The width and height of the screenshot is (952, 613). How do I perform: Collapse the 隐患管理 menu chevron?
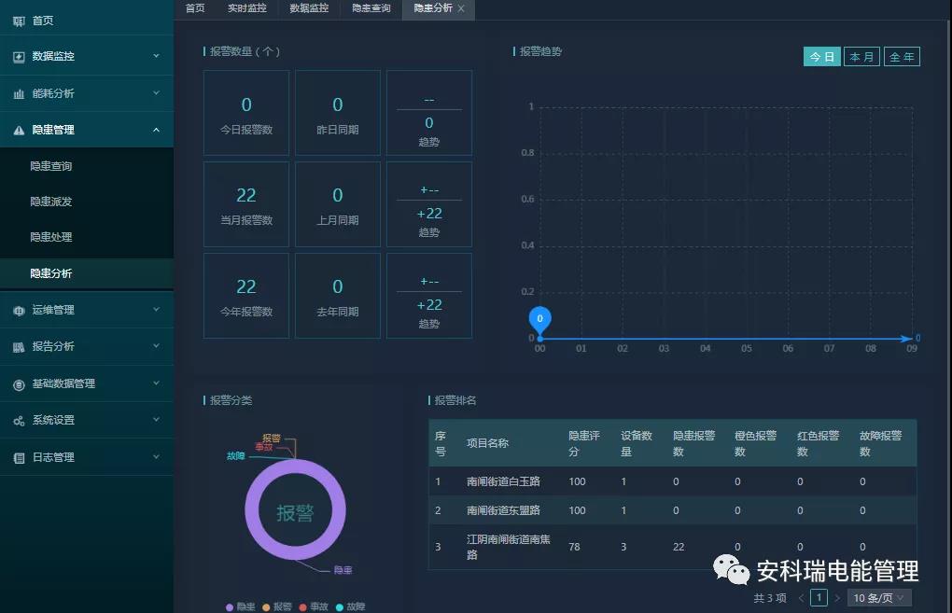tap(156, 130)
